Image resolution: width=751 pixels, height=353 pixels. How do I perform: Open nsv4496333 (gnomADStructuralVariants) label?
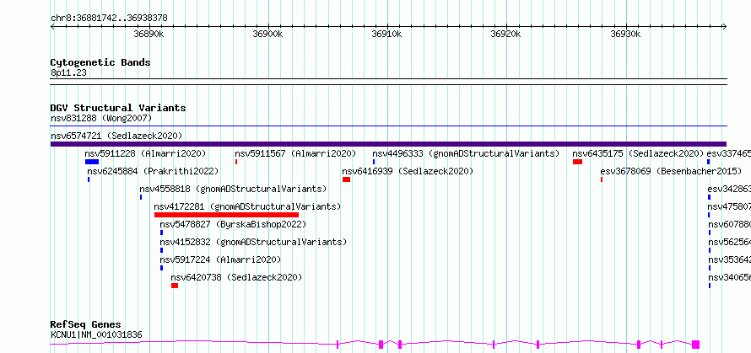click(x=466, y=153)
